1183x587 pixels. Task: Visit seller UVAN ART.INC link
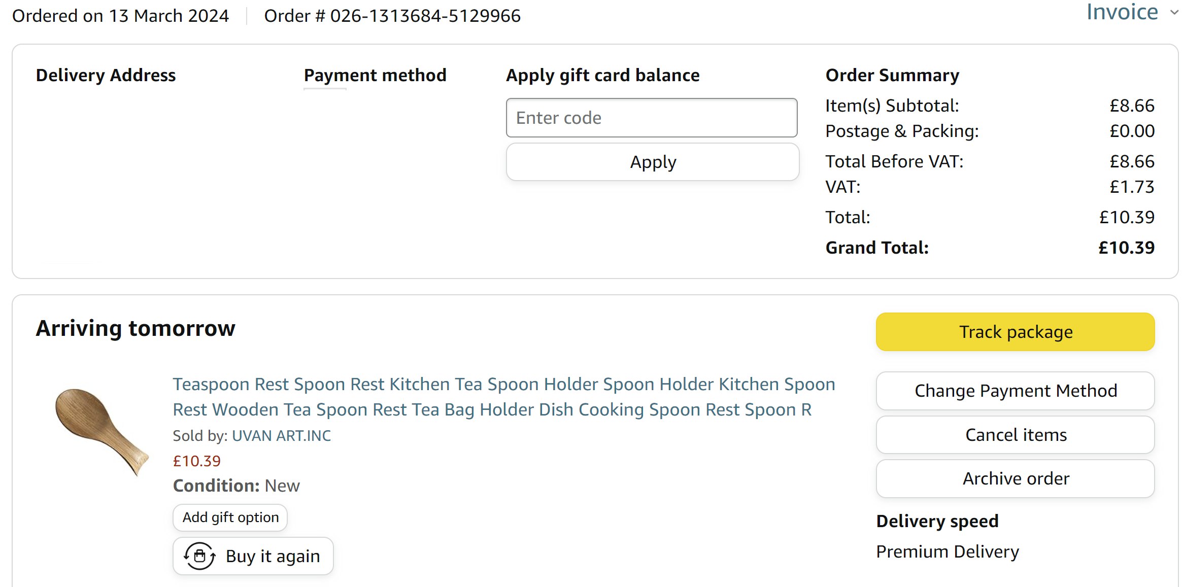(281, 436)
